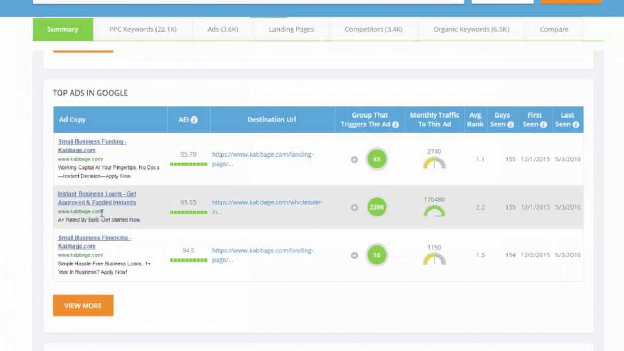Click the green 2396 keyword group badge
Image resolution: width=624 pixels, height=351 pixels.
376,207
